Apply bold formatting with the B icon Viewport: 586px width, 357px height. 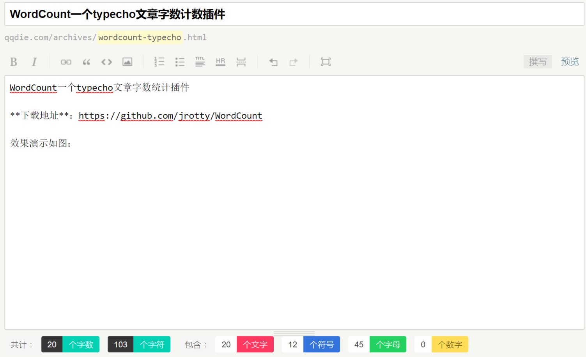[14, 62]
